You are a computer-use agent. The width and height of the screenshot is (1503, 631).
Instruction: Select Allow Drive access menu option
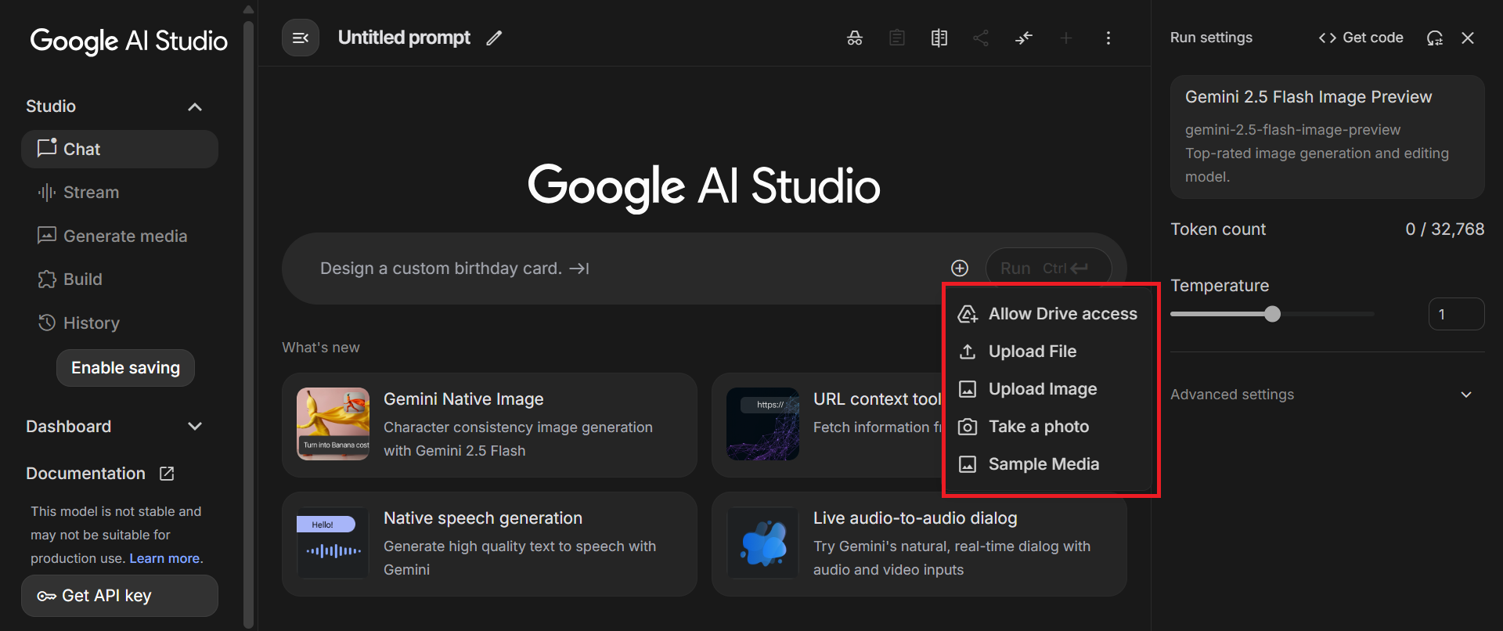[1048, 314]
